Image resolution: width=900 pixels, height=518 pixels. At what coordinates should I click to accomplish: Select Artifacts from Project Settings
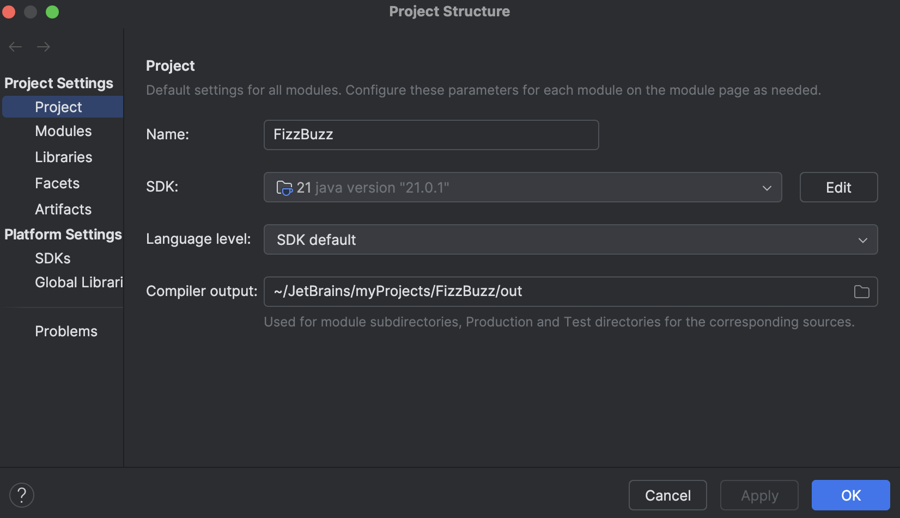[x=63, y=209]
